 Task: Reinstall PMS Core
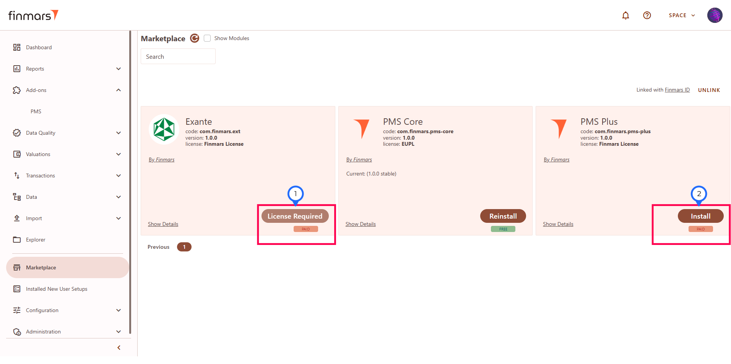click(x=503, y=216)
